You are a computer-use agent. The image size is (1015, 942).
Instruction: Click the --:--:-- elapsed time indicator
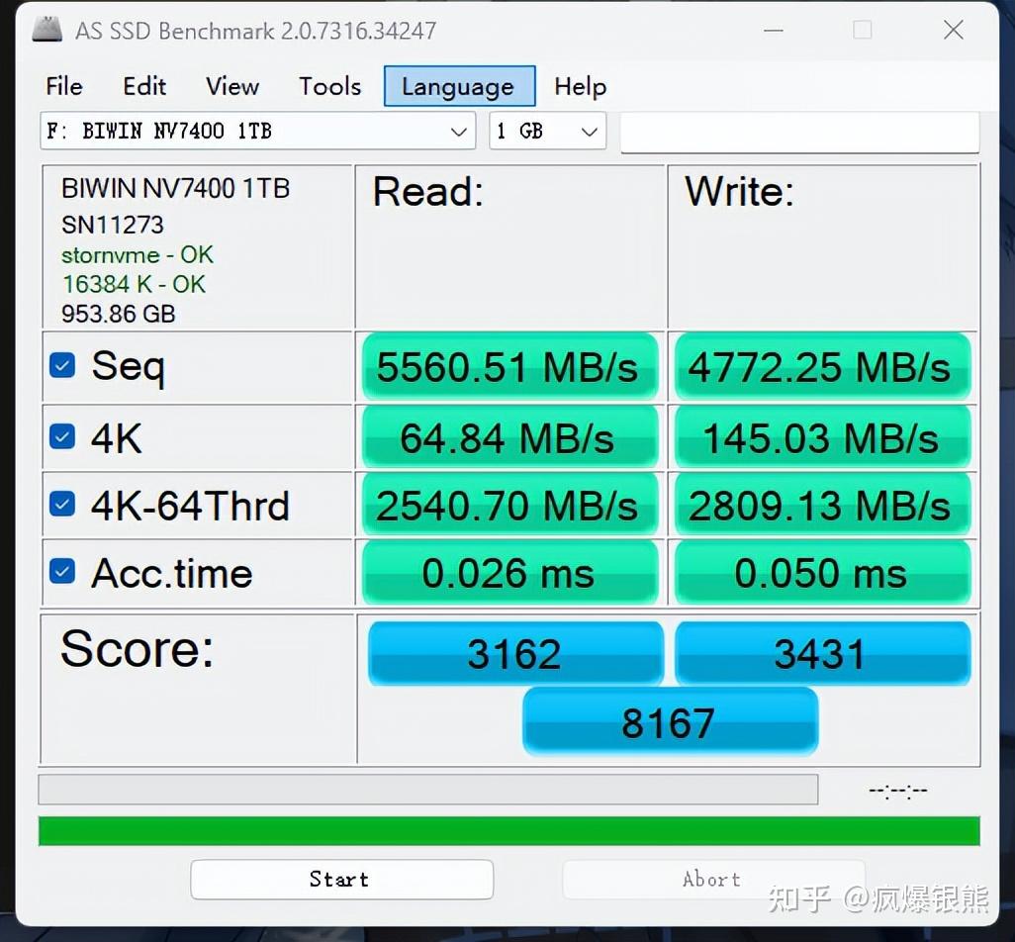click(x=898, y=790)
